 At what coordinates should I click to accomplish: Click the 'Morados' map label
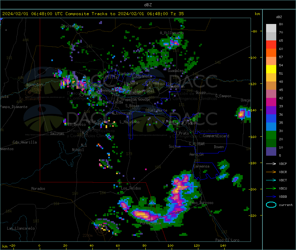point(38,189)
